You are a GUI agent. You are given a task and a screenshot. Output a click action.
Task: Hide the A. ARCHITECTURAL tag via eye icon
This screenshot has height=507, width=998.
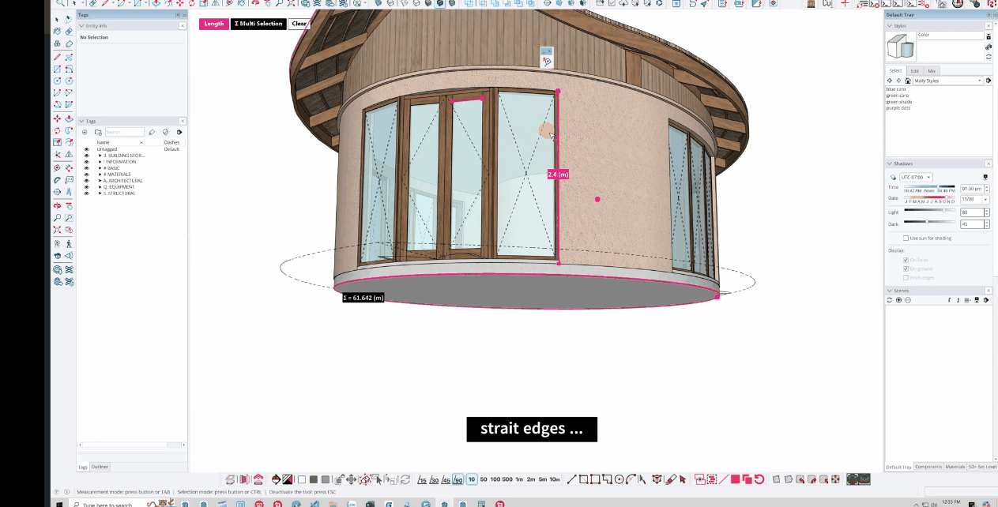[x=86, y=181]
